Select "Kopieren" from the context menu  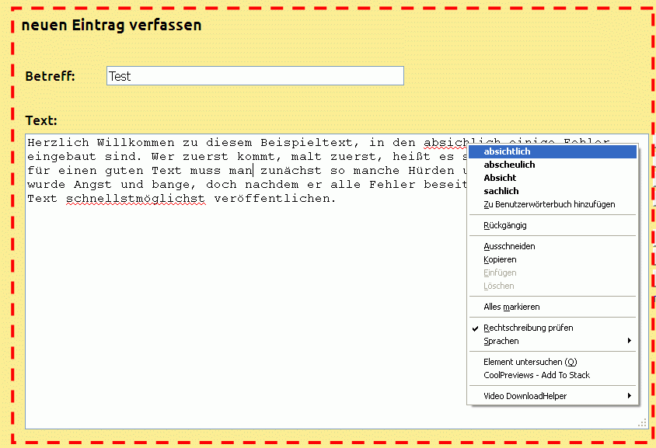(500, 259)
